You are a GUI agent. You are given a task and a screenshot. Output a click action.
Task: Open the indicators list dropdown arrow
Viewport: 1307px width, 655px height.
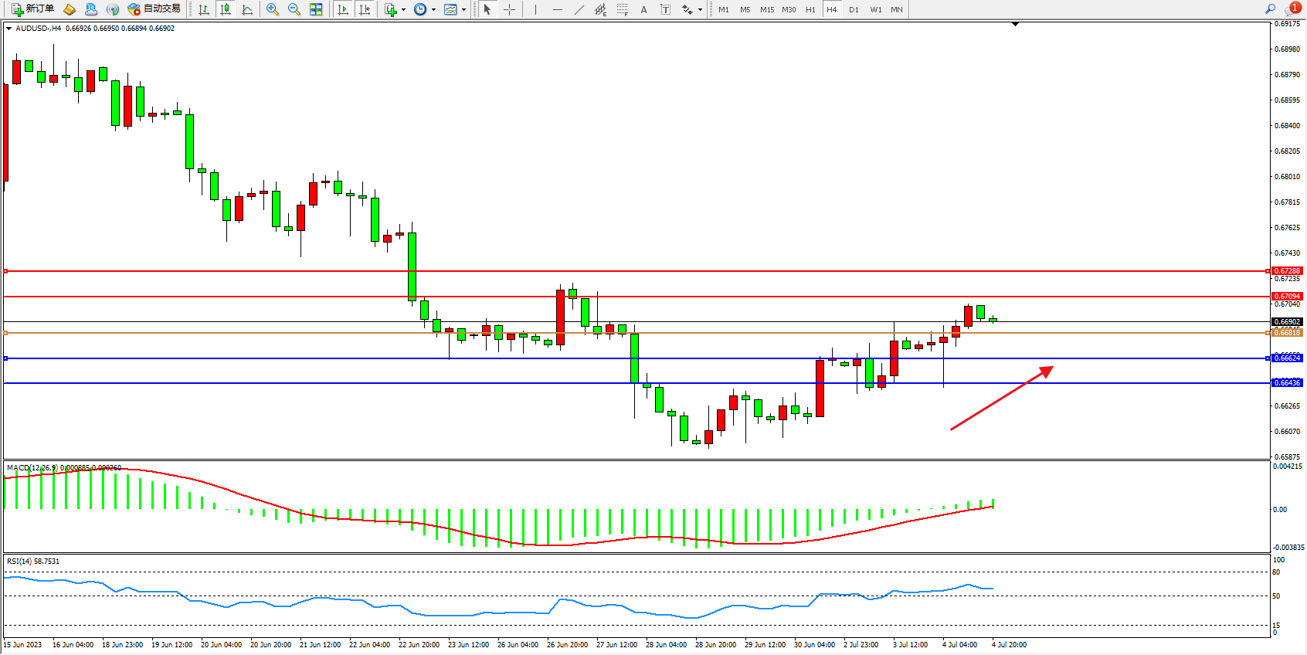403,10
